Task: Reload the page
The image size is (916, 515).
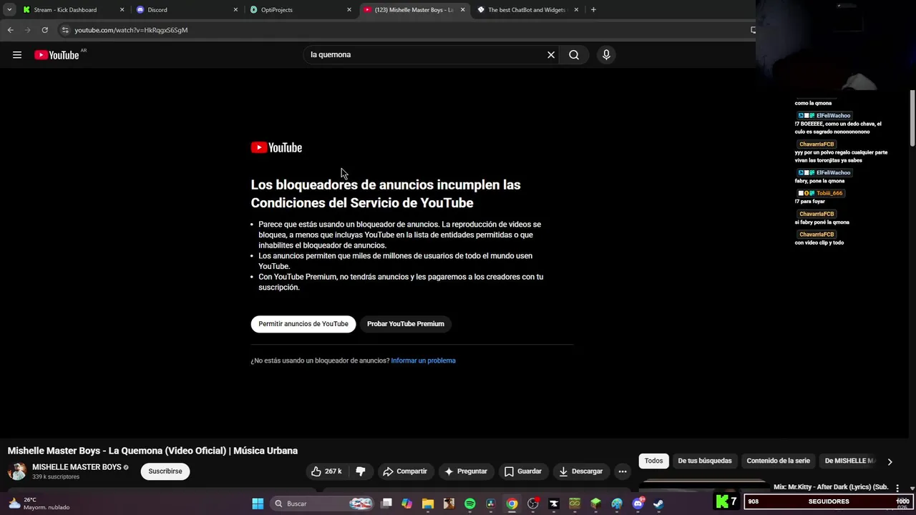Action: [44, 30]
